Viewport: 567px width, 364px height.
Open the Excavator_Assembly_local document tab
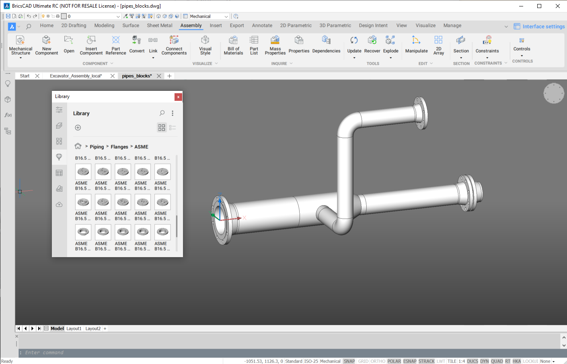(x=76, y=76)
